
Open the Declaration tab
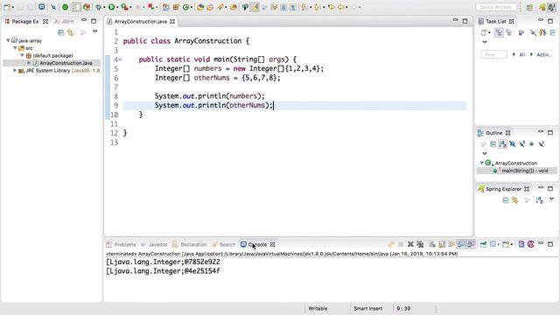pos(190,245)
